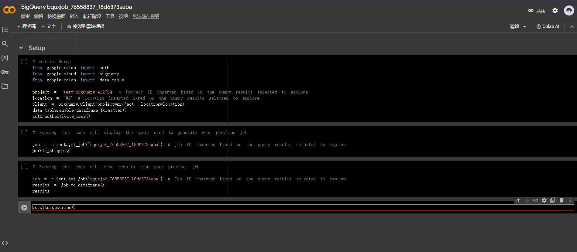Click 複製到雲端硬碟 button
The height and width of the screenshot is (252, 577).
pyautogui.click(x=86, y=27)
